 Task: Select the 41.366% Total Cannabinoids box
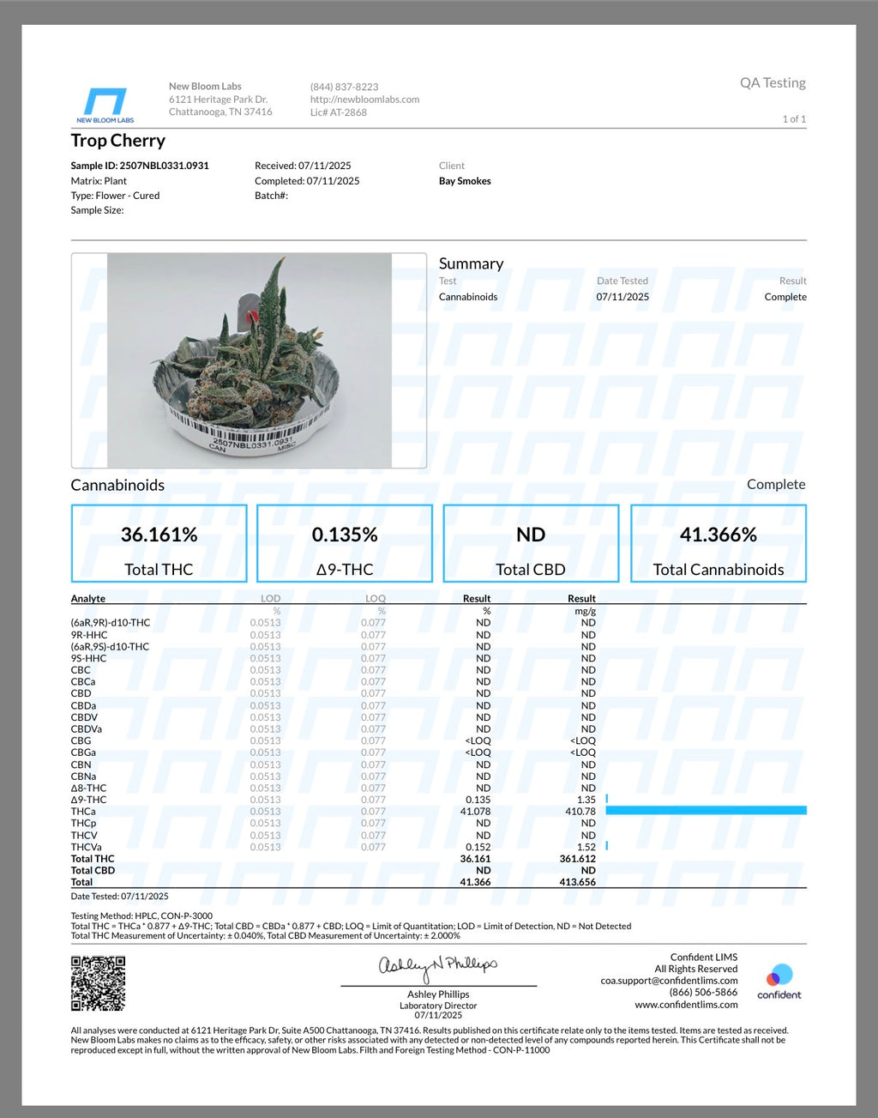tap(719, 544)
